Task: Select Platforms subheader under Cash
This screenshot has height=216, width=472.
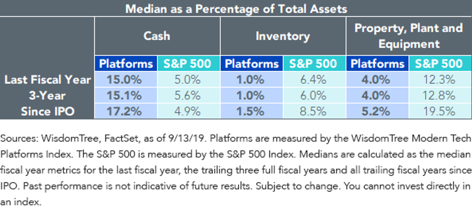Action: [x=125, y=64]
